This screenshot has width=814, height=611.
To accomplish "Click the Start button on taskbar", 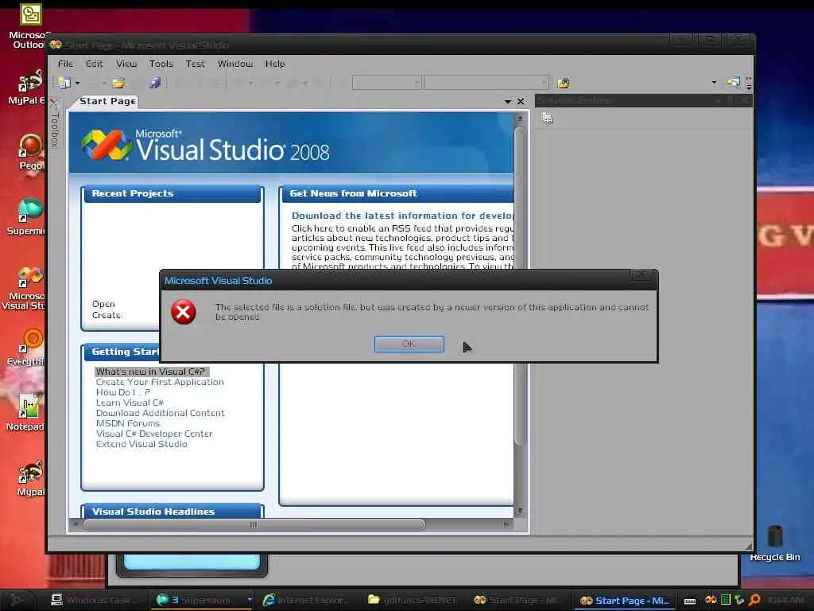I will coord(17,600).
